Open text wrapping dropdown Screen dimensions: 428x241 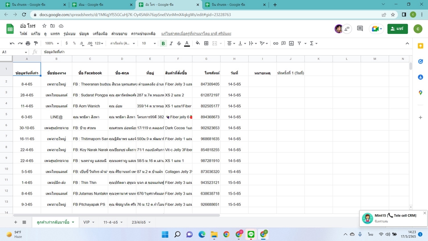(x=253, y=43)
